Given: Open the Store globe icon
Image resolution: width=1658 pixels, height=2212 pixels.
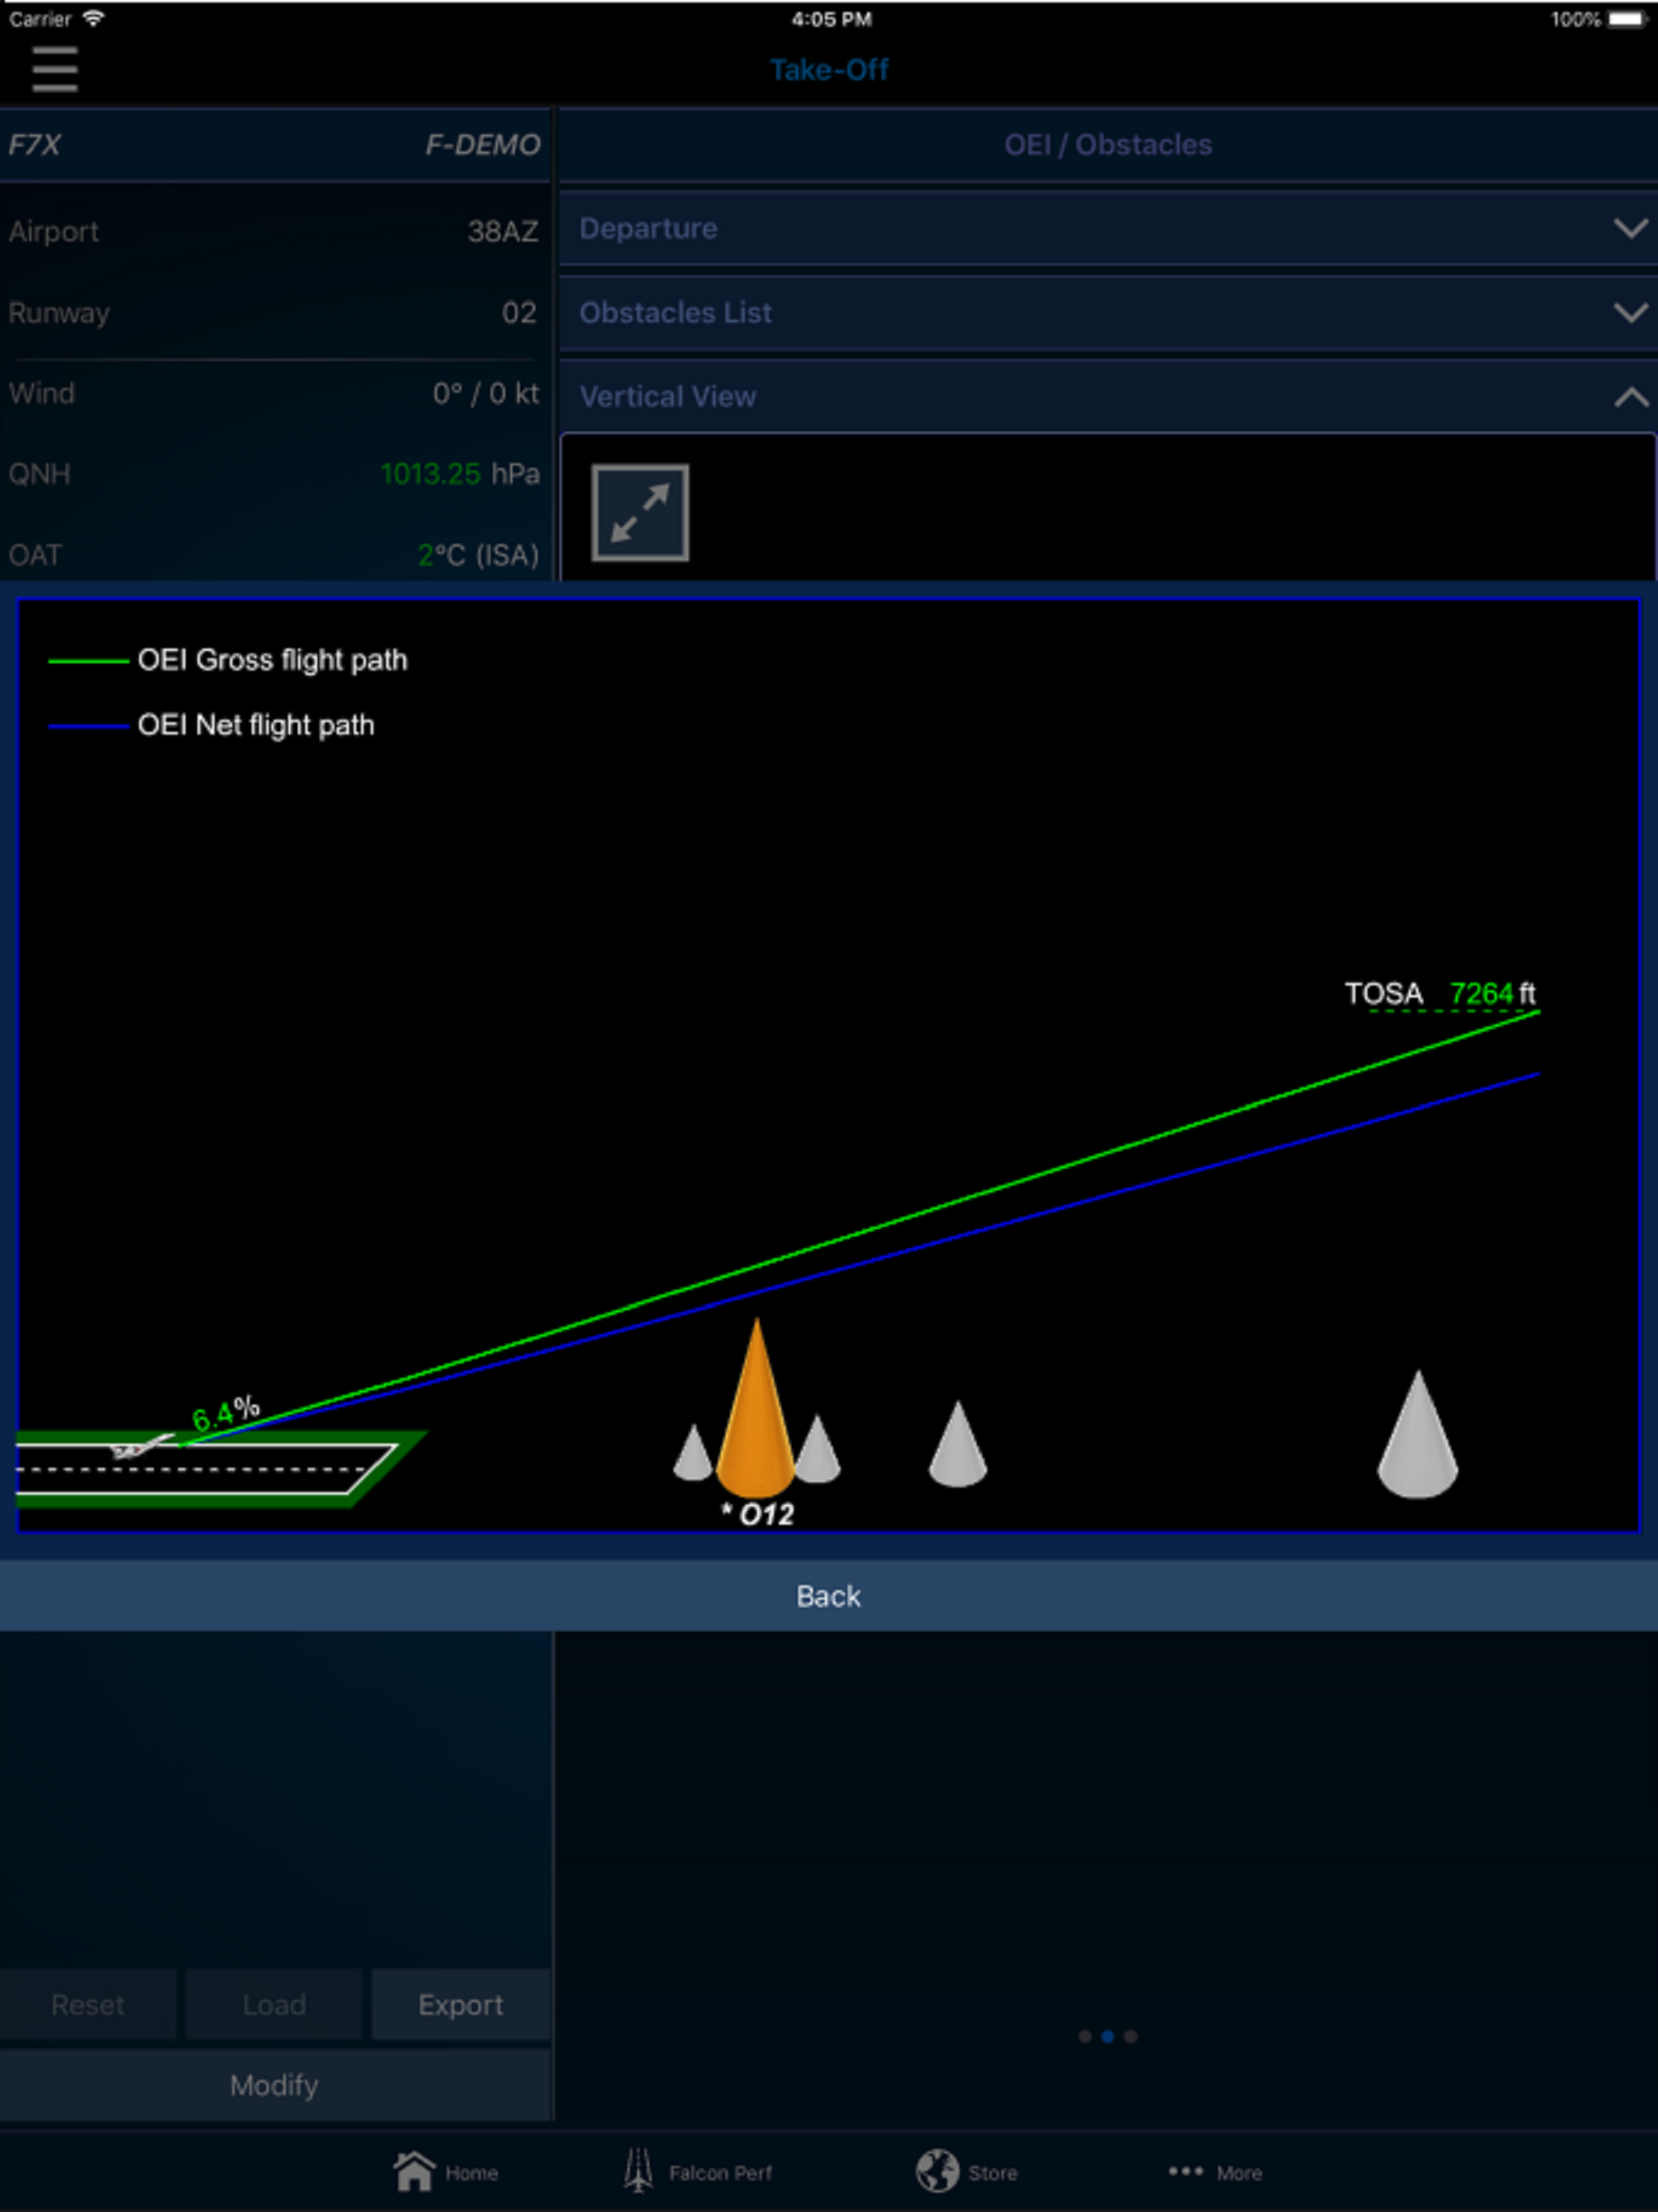Looking at the screenshot, I should coord(937,2171).
